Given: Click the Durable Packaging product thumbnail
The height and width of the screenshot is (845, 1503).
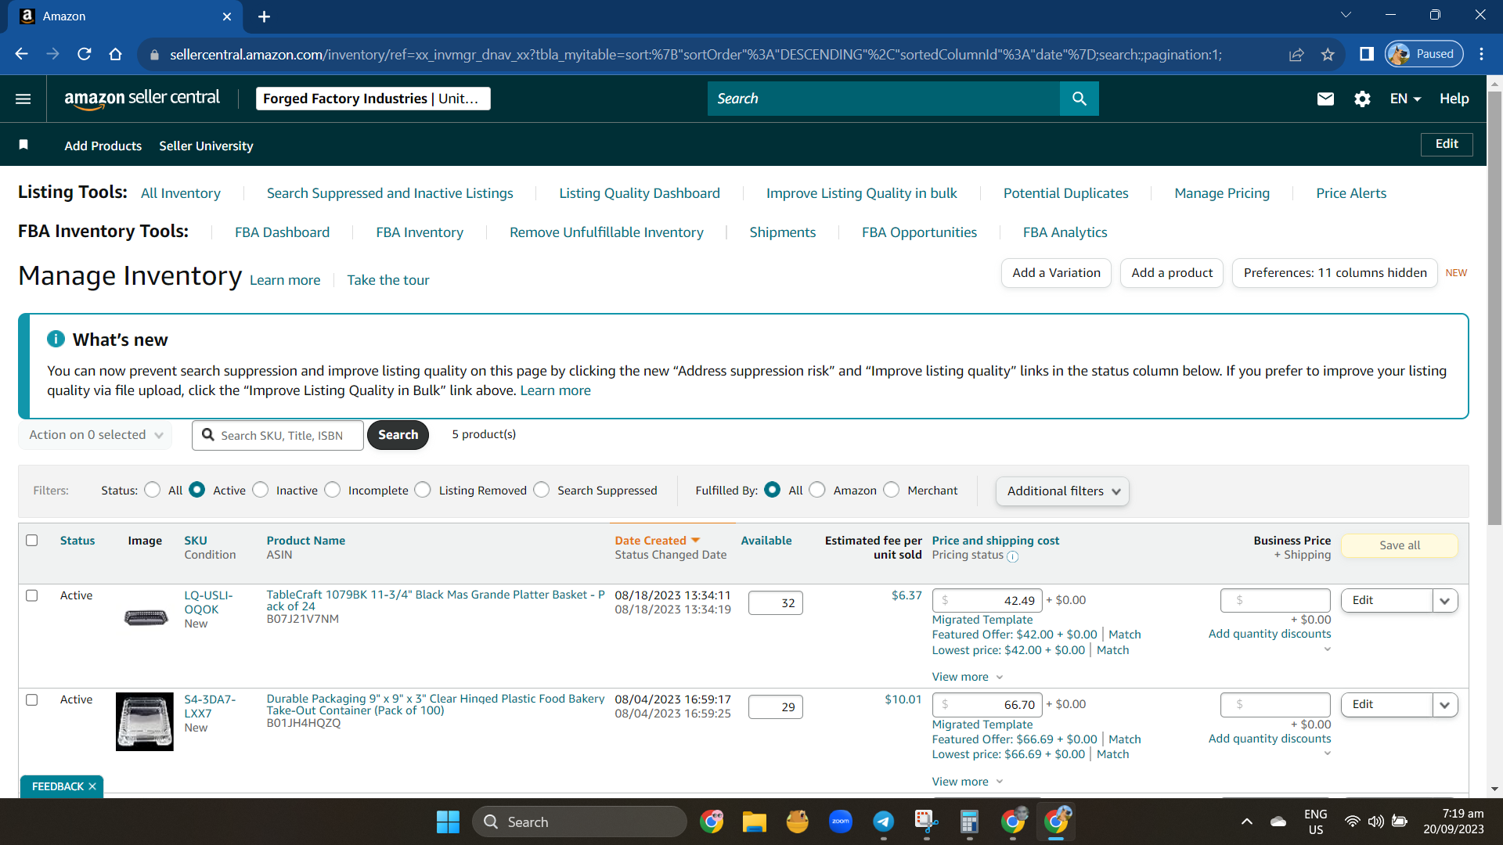Looking at the screenshot, I should [x=145, y=721].
